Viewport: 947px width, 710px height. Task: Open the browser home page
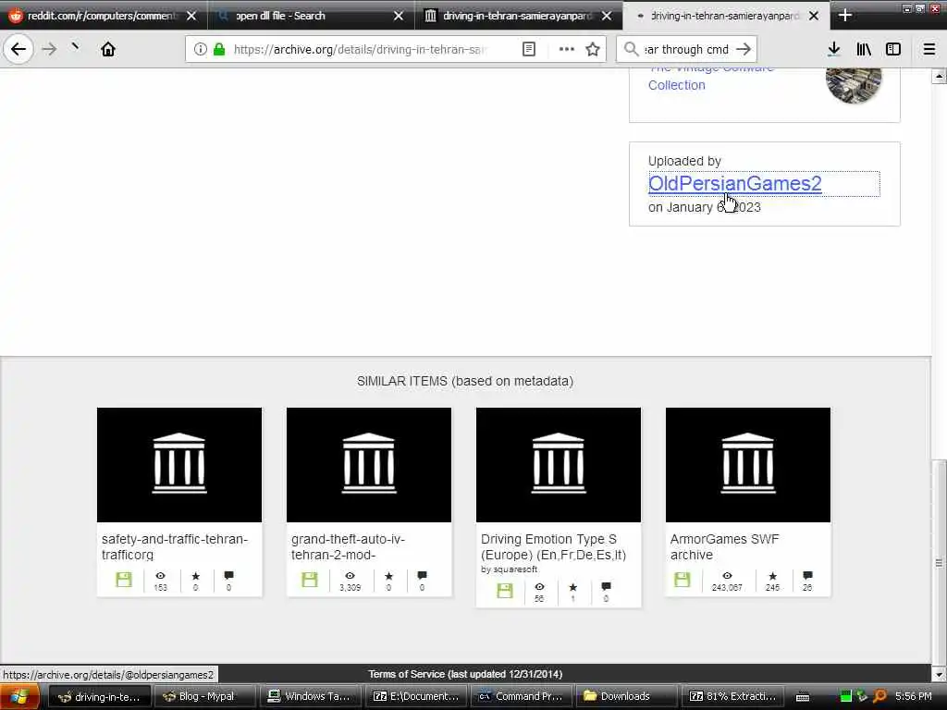pyautogui.click(x=108, y=50)
